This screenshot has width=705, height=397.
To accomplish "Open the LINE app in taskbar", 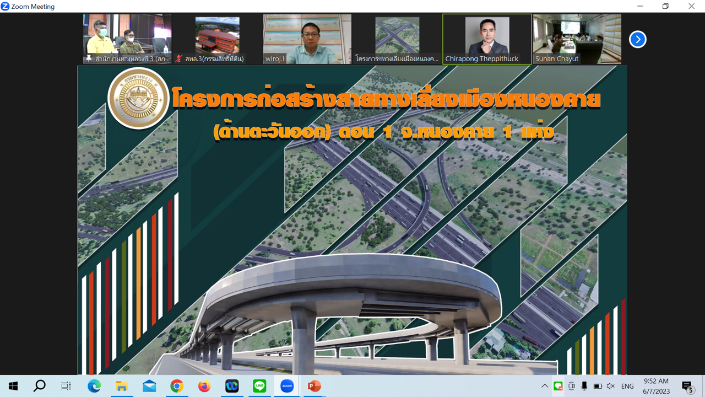I will pos(259,386).
